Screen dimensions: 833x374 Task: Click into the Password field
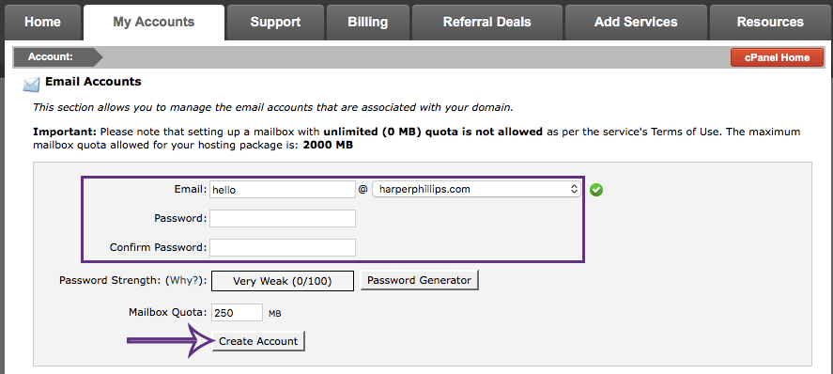283,218
